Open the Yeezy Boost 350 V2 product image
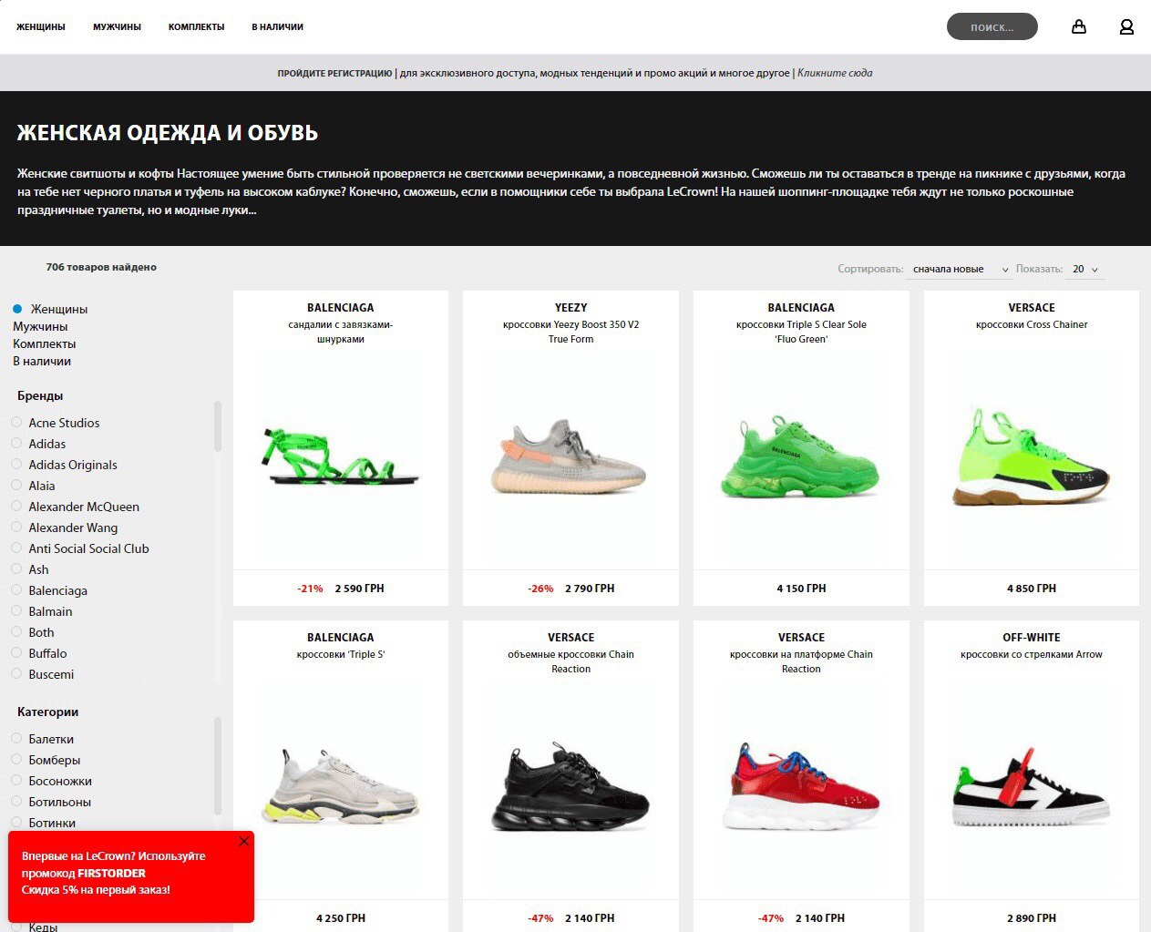 click(570, 457)
